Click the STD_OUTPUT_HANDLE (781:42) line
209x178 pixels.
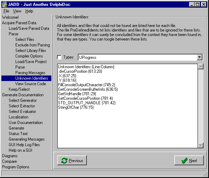pyautogui.click(x=87, y=103)
